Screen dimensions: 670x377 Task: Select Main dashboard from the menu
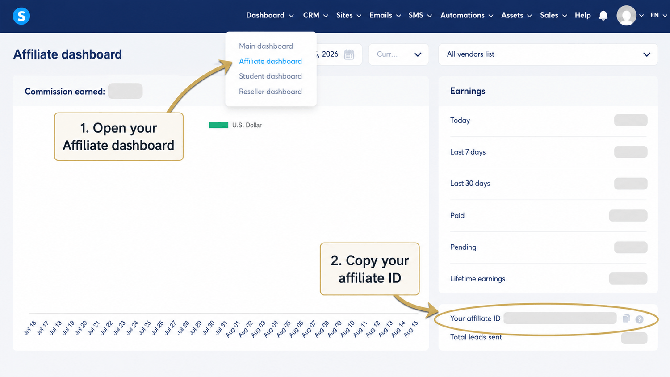pos(266,46)
